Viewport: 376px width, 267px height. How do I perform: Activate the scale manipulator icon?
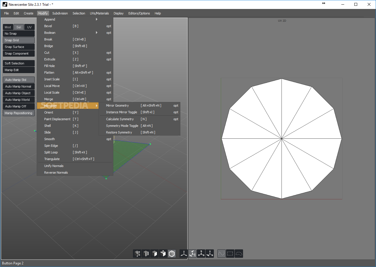[201, 254]
